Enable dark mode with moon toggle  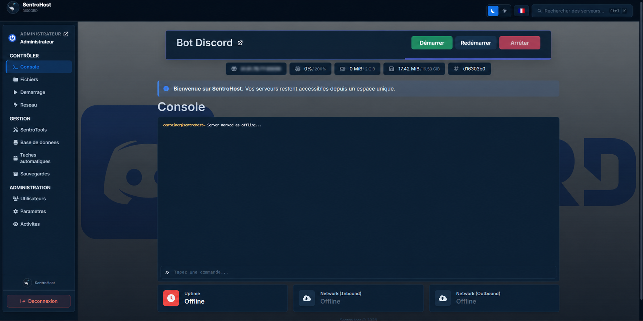click(x=493, y=11)
